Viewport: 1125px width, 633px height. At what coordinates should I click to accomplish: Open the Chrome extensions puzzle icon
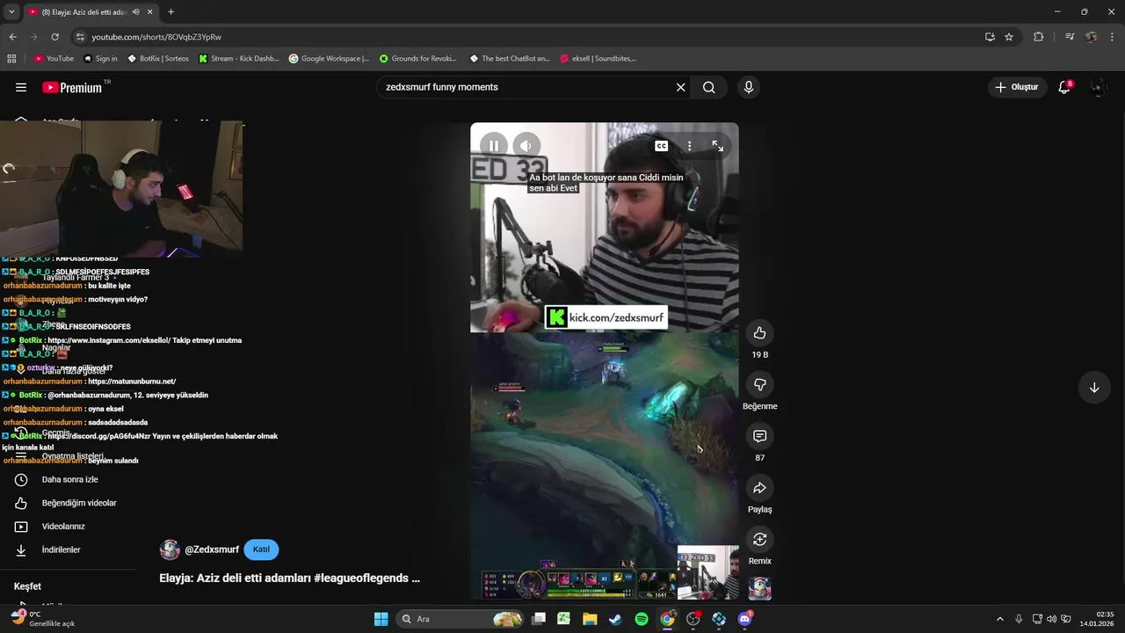tap(1039, 37)
